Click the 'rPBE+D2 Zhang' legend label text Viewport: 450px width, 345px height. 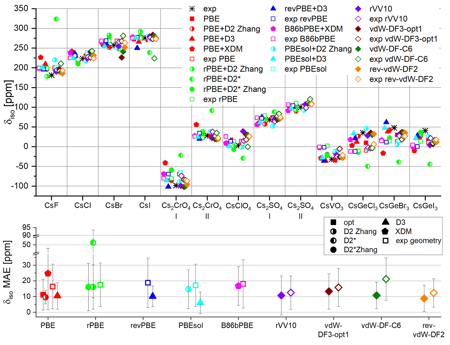233,69
